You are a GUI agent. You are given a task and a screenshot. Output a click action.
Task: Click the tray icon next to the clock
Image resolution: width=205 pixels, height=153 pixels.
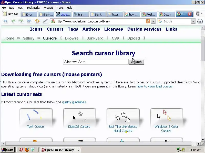(183, 150)
